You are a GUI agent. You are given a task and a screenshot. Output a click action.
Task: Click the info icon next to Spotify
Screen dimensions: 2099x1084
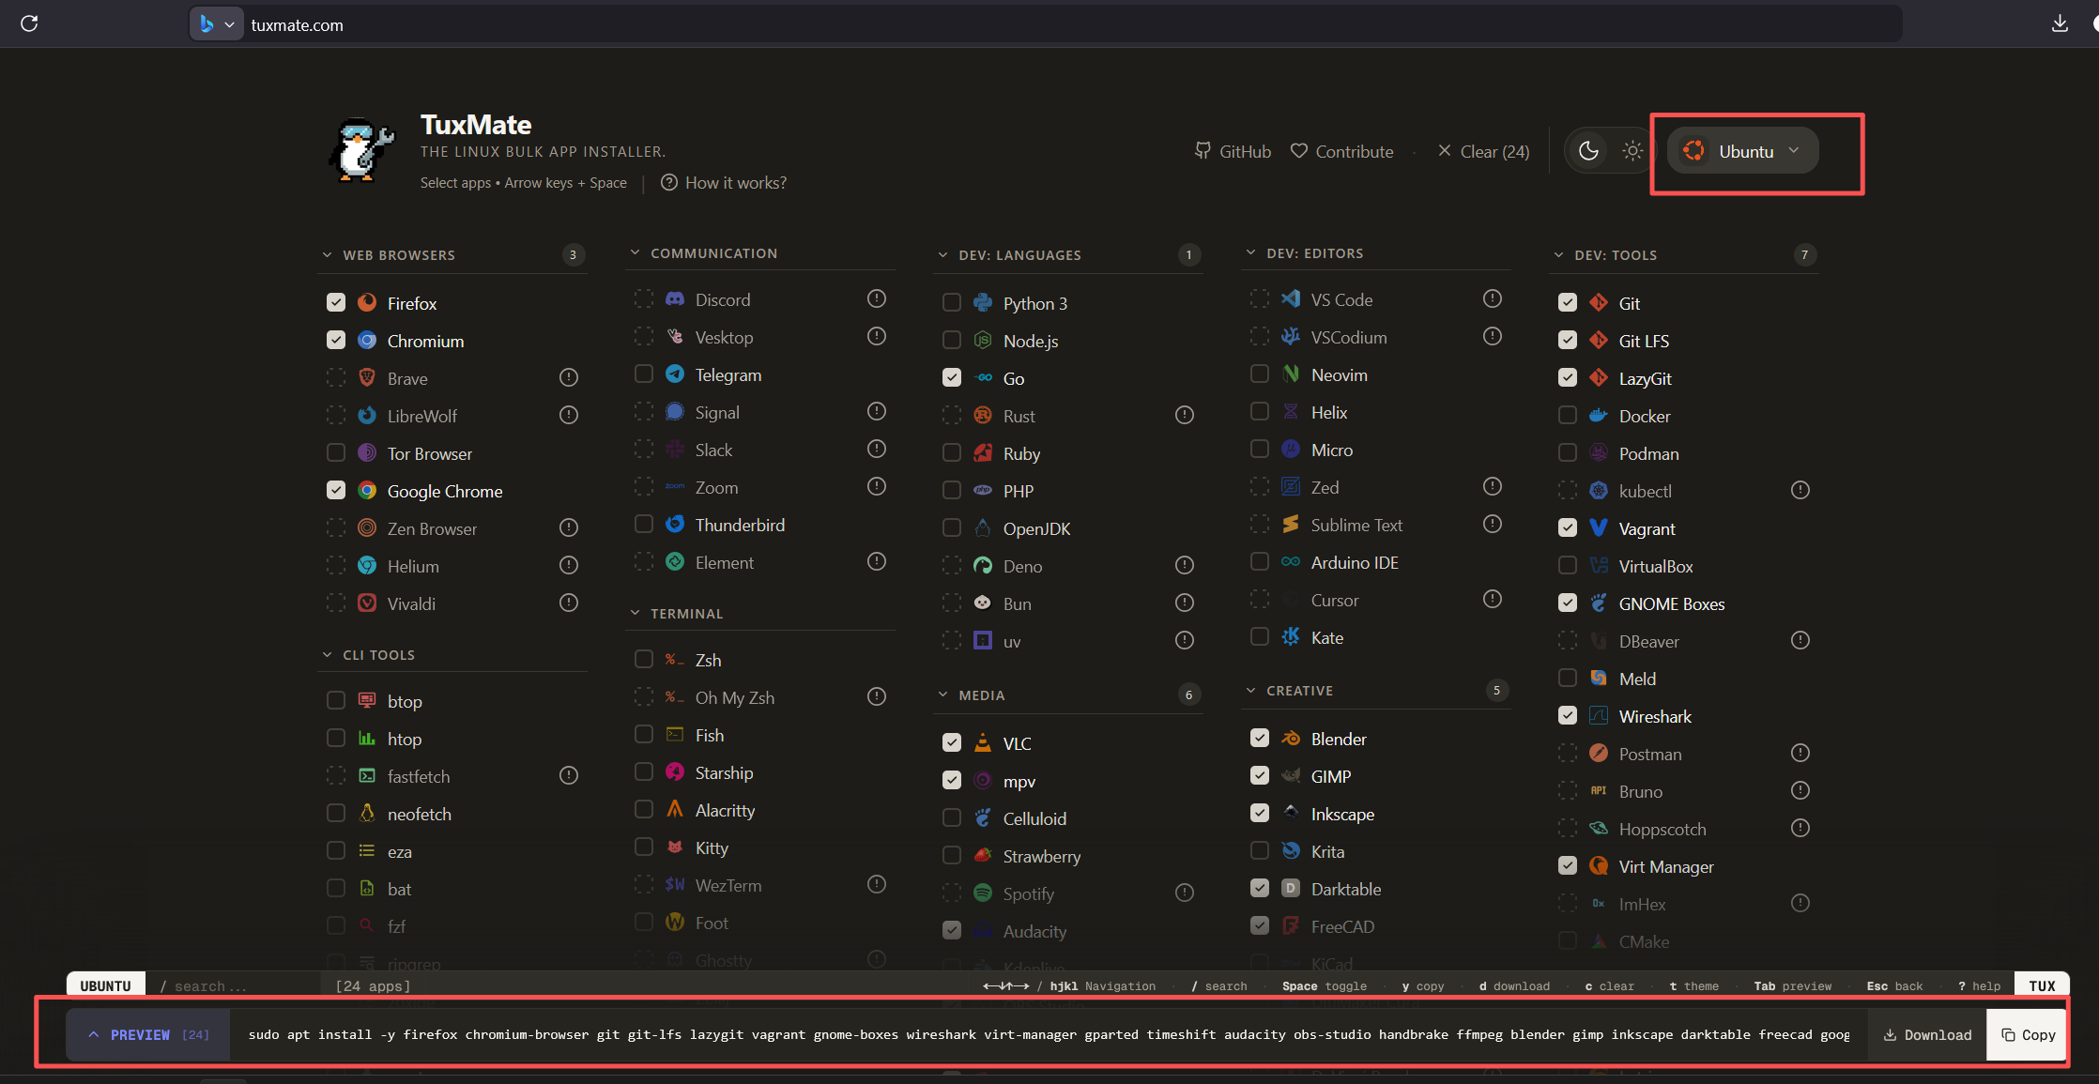pyautogui.click(x=1185, y=893)
